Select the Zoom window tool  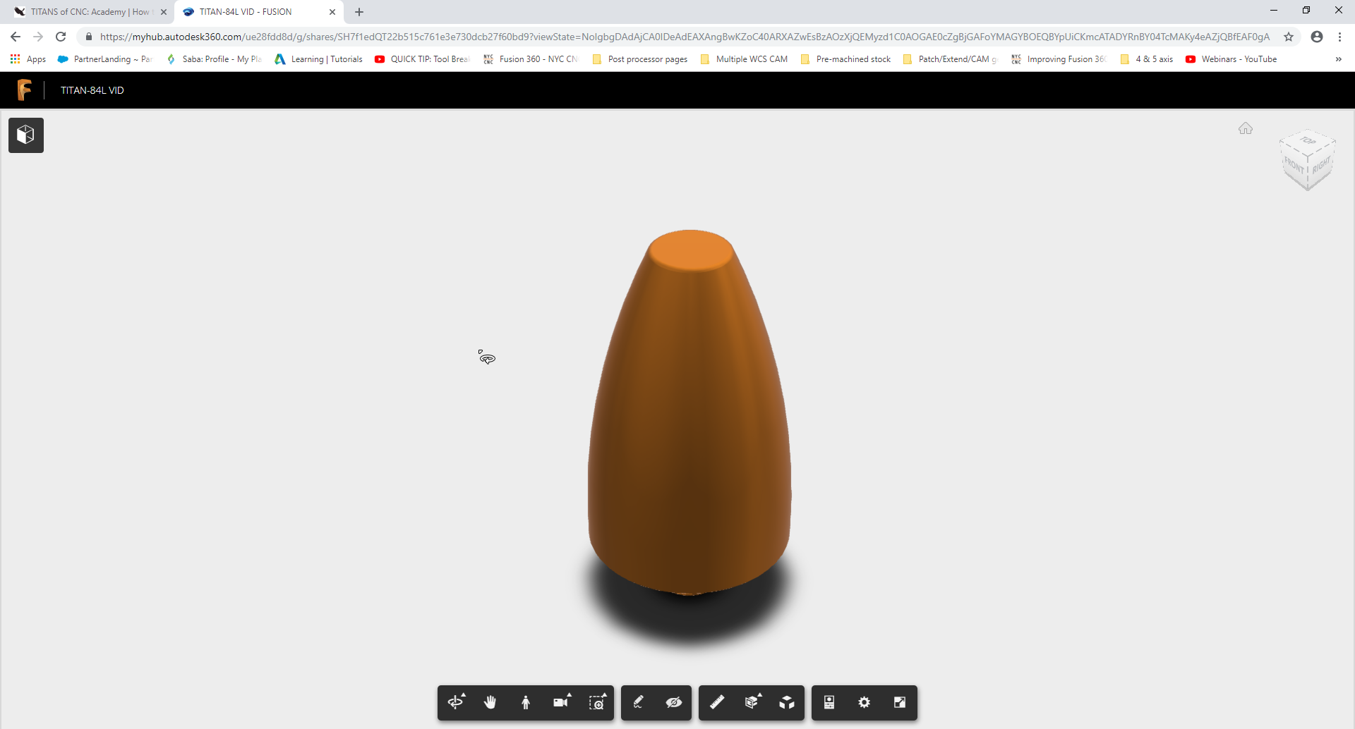click(597, 702)
